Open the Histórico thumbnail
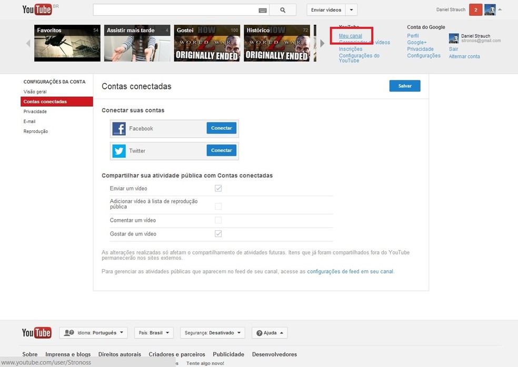The image size is (518, 367). [x=277, y=43]
